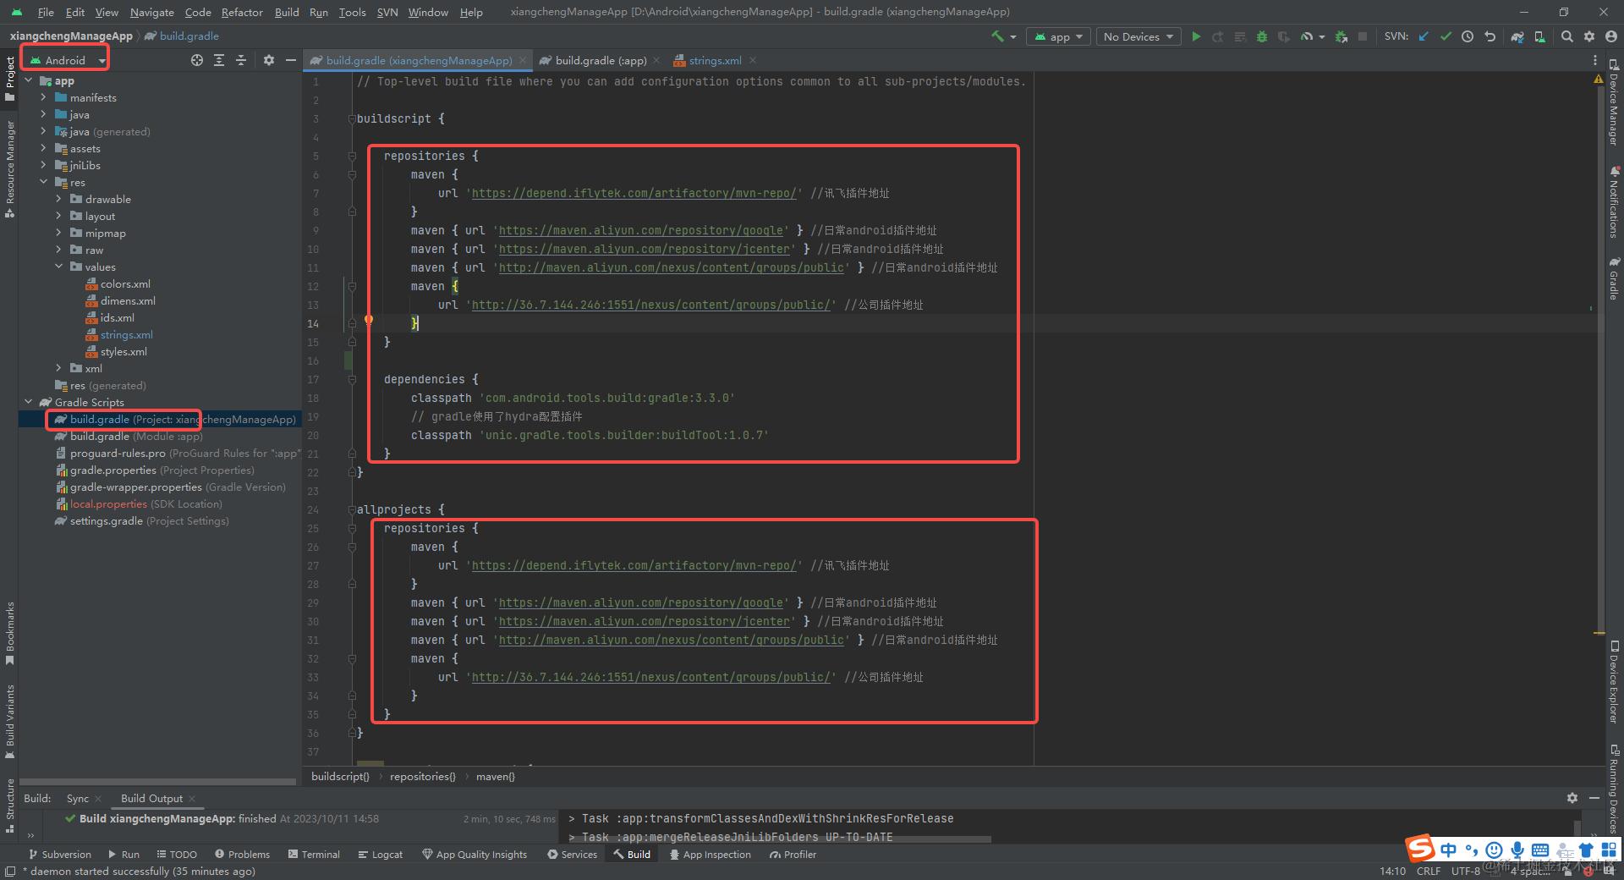Collapse the Gradle Scripts node
The width and height of the screenshot is (1624, 880).
(x=29, y=402)
